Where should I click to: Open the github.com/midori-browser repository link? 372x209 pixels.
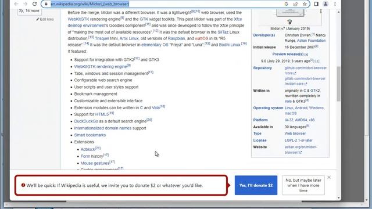click(306, 70)
